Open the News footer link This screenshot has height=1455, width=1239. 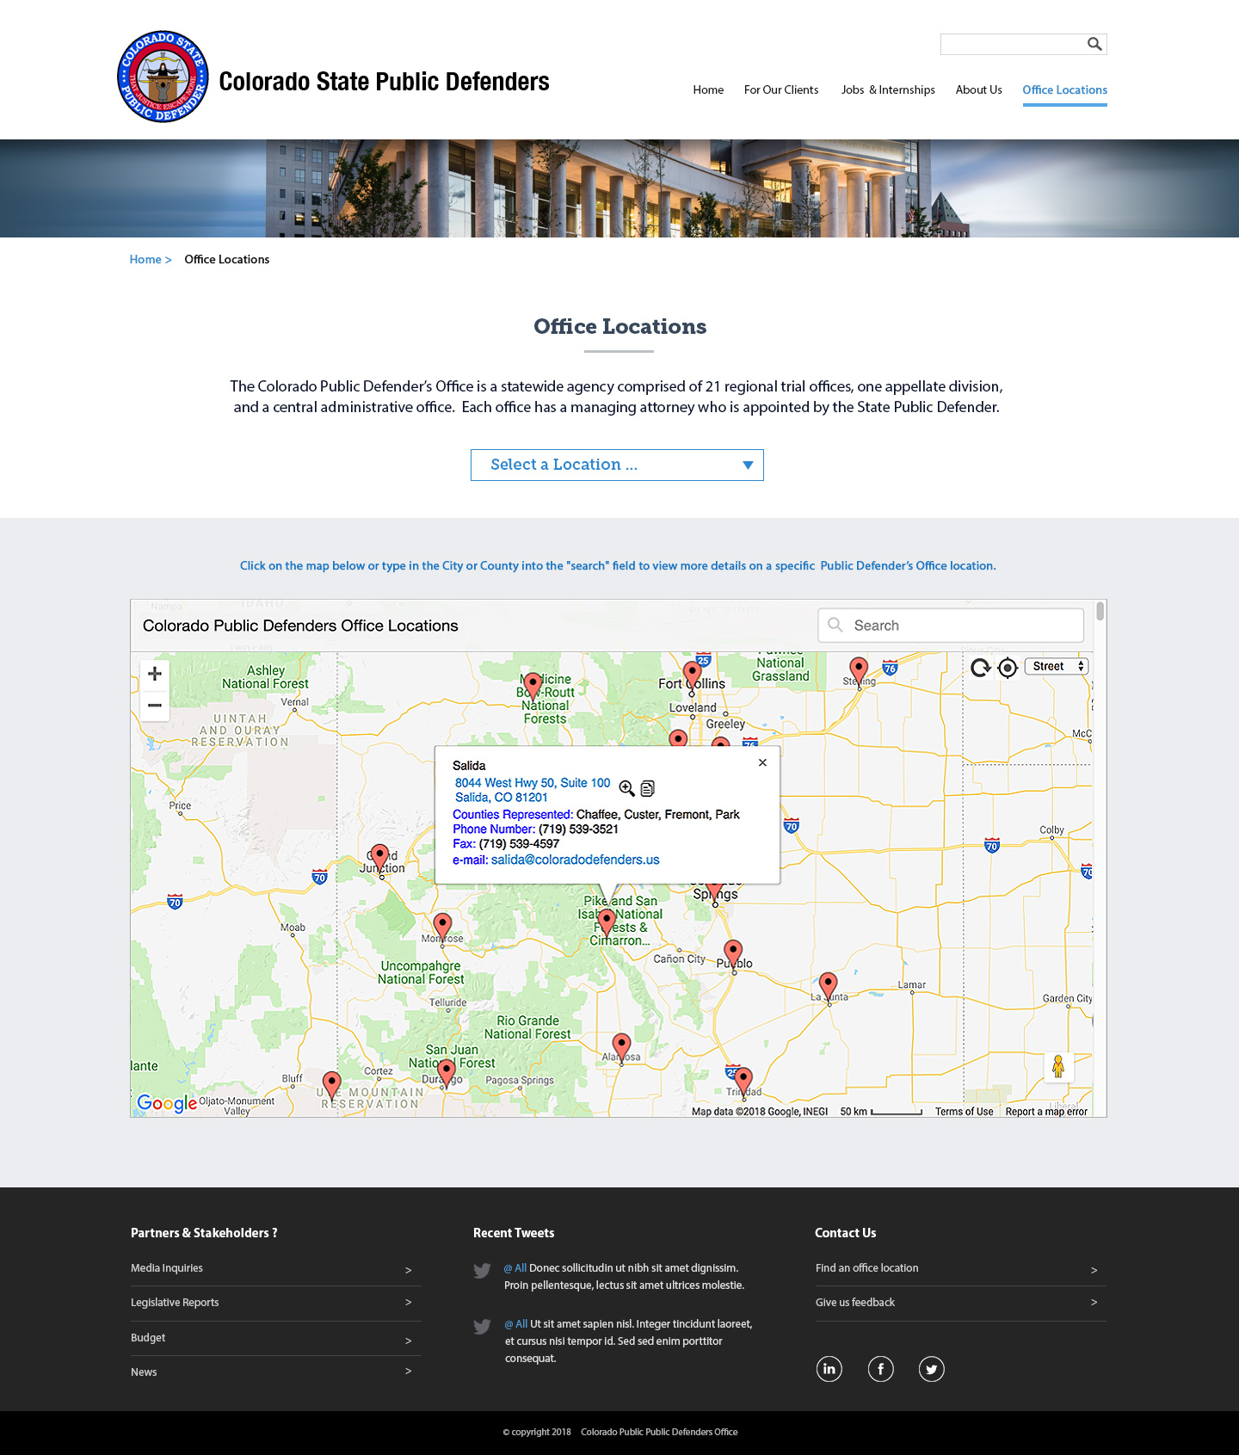point(275,1372)
